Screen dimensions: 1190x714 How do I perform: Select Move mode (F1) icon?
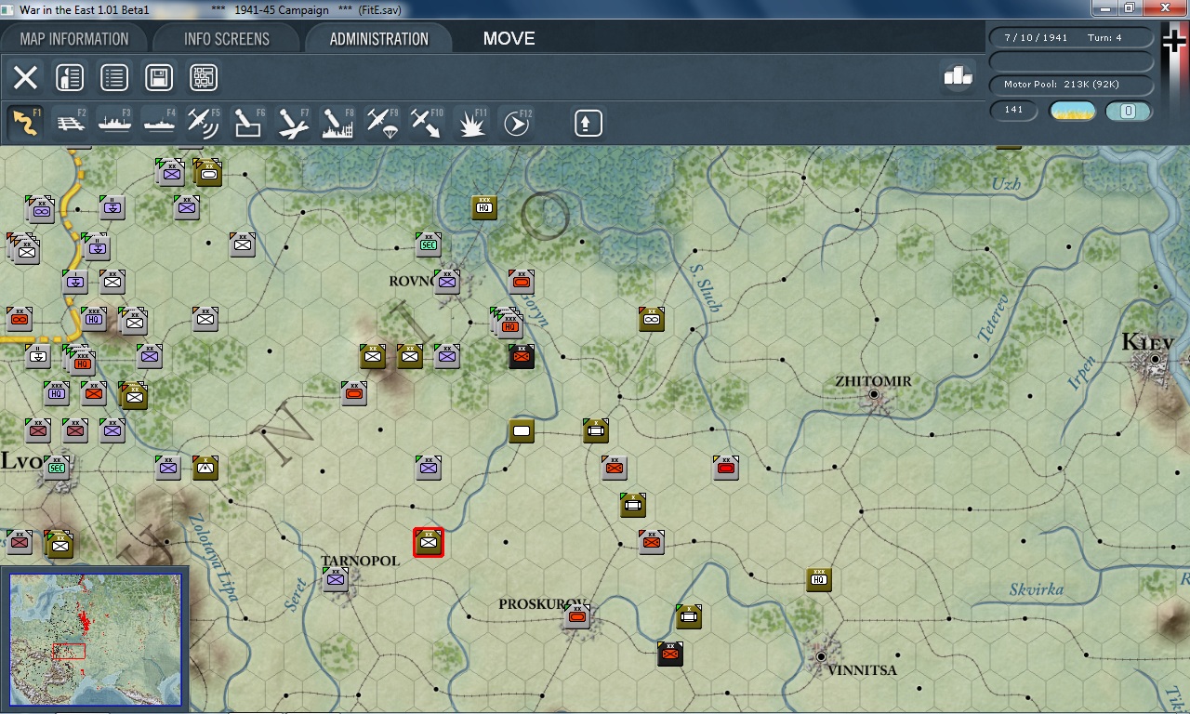point(25,123)
